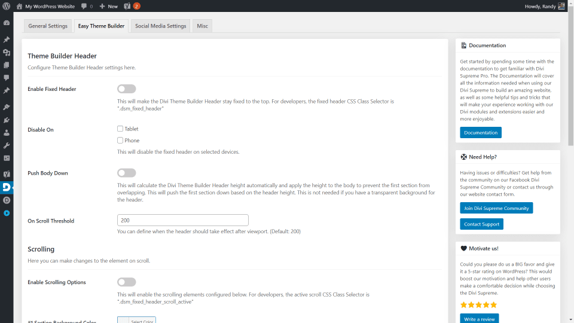Turn on Enable Fixed Header toggle
The image size is (574, 323).
point(126,89)
